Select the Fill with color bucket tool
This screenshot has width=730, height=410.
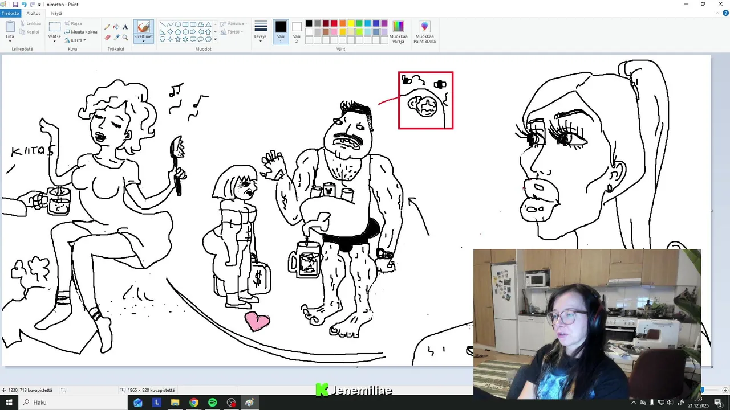tap(116, 27)
